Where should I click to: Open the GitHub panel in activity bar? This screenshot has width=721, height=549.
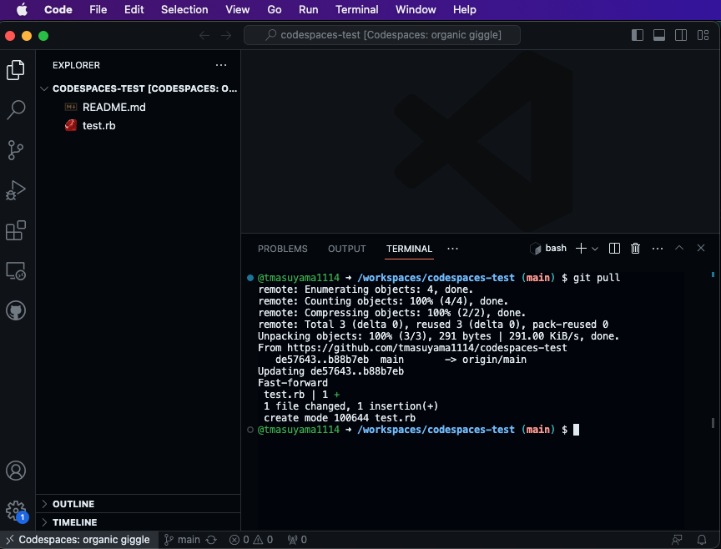(x=16, y=311)
